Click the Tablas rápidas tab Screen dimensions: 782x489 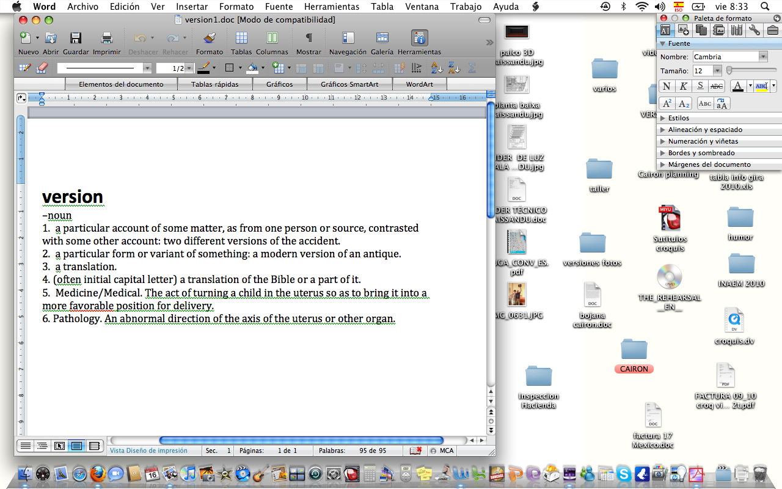214,84
